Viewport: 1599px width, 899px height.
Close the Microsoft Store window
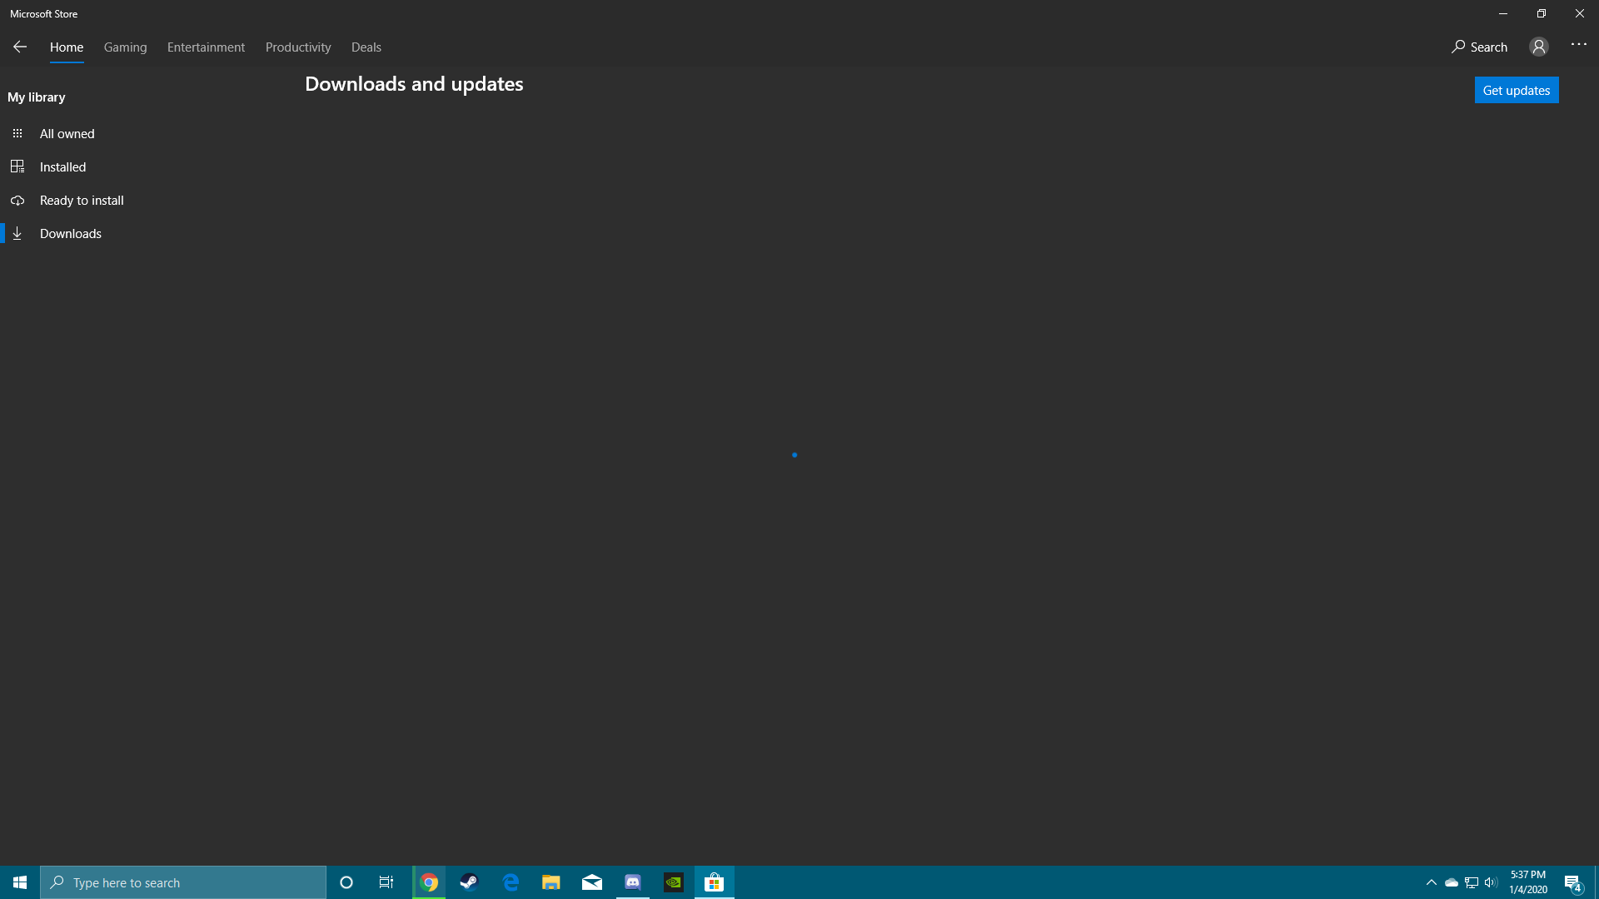coord(1580,13)
